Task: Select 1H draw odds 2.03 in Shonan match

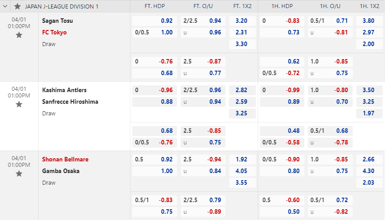Action: click(369, 183)
